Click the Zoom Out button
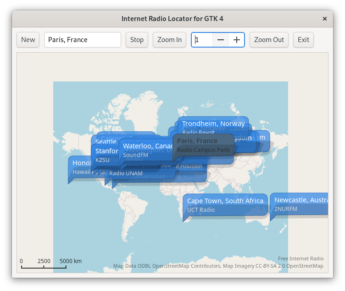 click(x=269, y=40)
